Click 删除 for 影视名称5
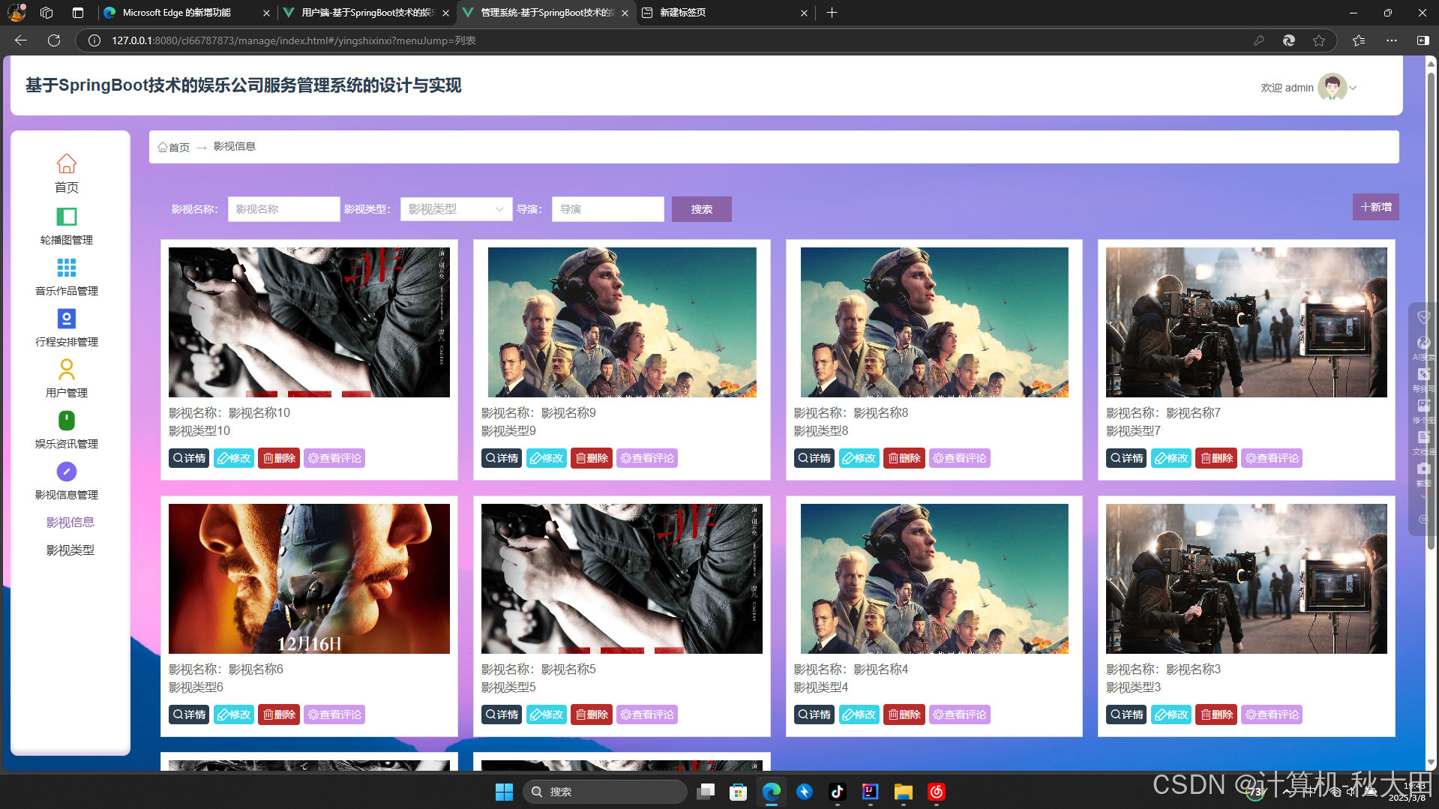Viewport: 1439px width, 809px height. coord(592,715)
